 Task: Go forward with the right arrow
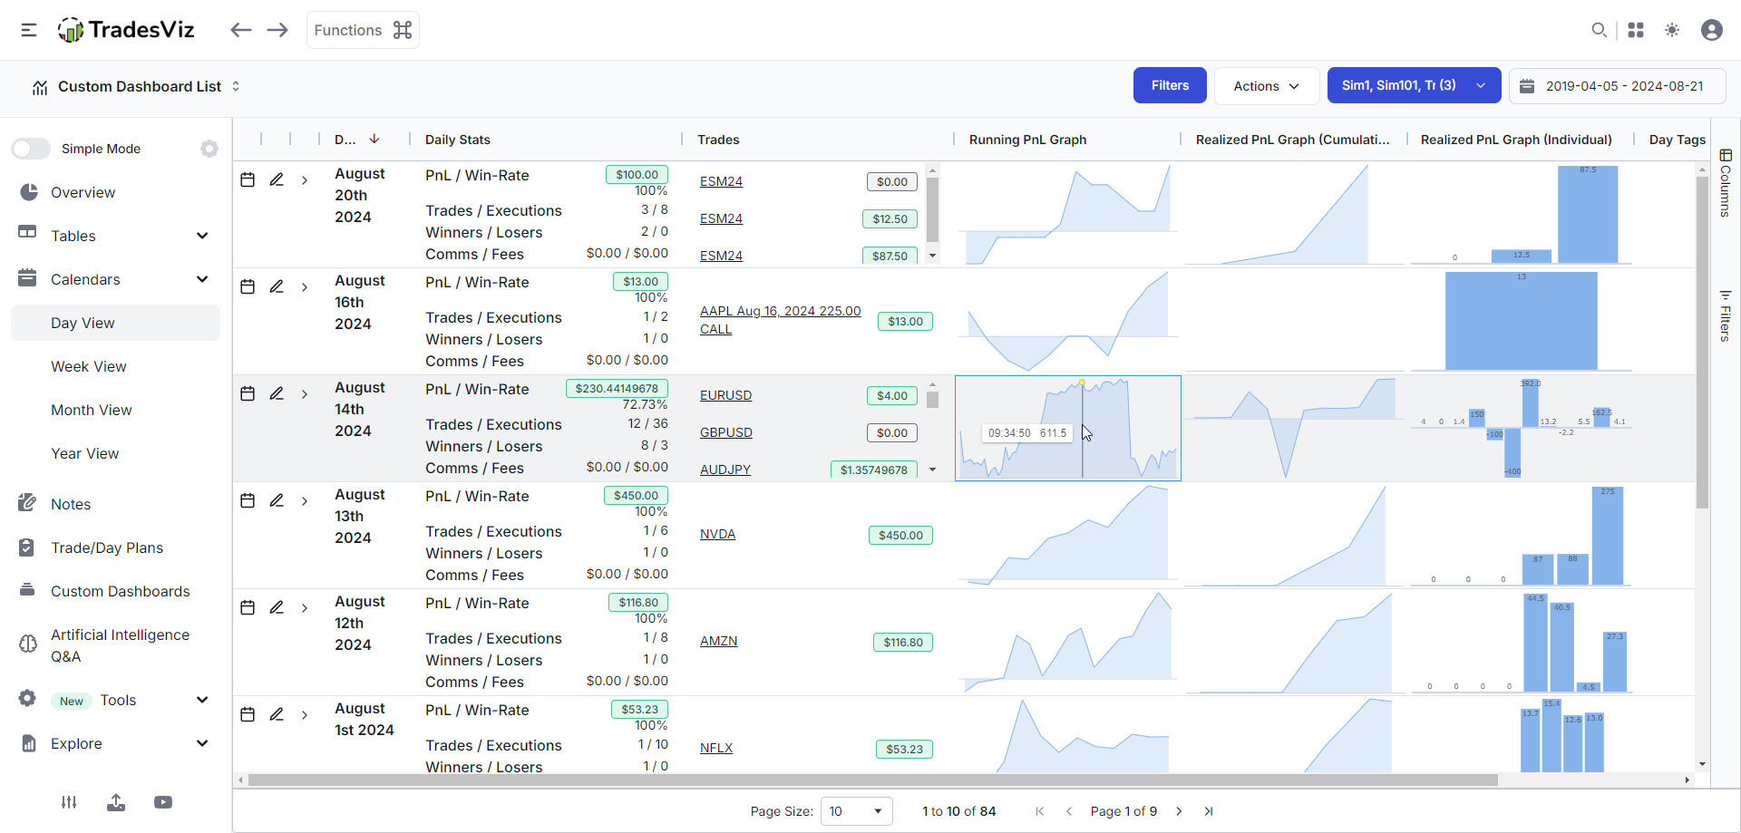pyautogui.click(x=277, y=30)
